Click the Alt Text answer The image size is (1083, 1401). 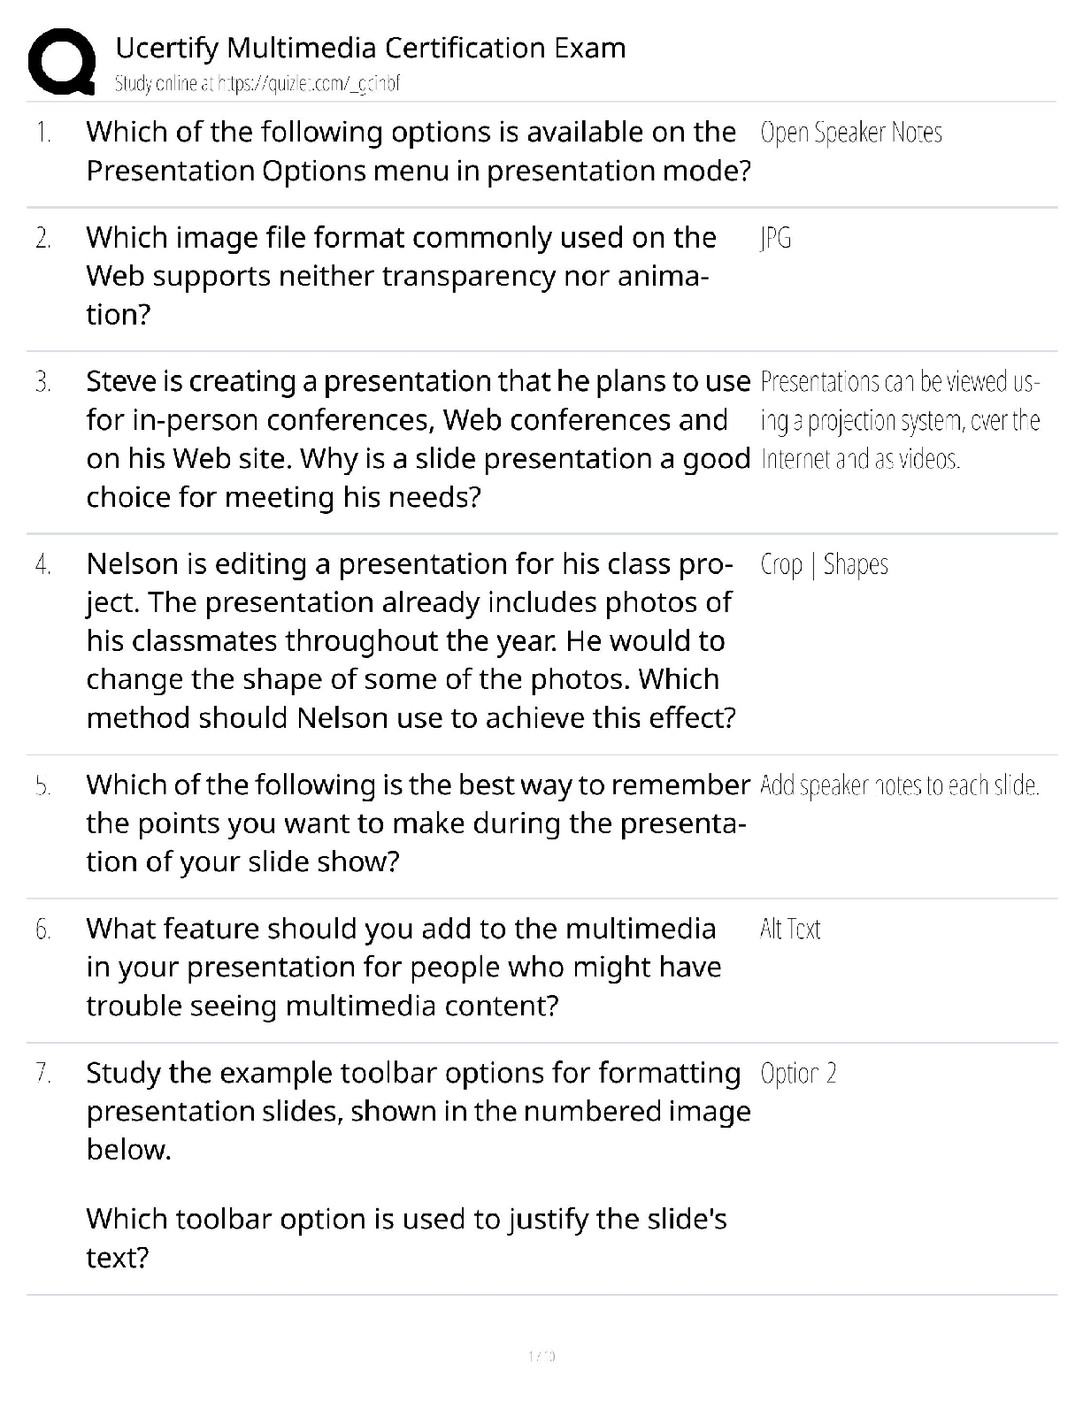[789, 929]
